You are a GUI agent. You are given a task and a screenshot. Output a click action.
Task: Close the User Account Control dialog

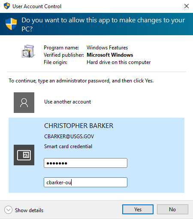click(x=187, y=6)
